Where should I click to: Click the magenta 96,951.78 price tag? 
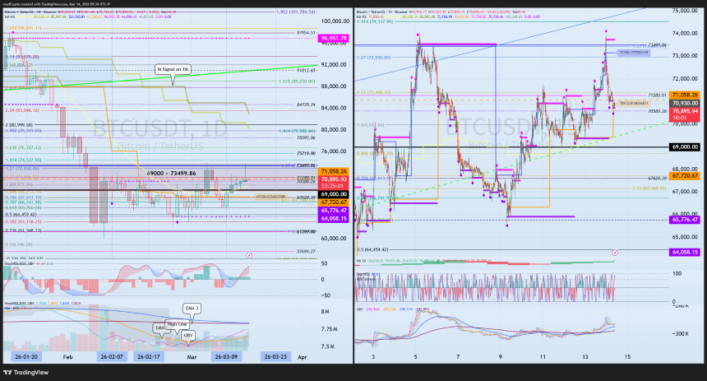coord(334,39)
